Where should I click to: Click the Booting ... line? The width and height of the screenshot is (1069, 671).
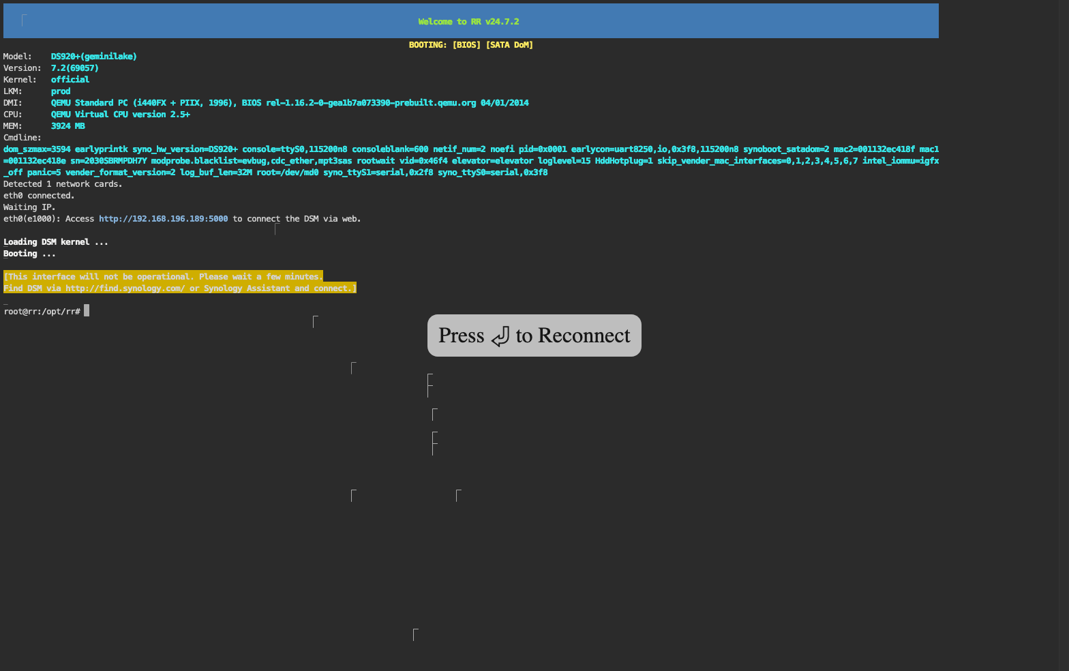[x=29, y=254]
